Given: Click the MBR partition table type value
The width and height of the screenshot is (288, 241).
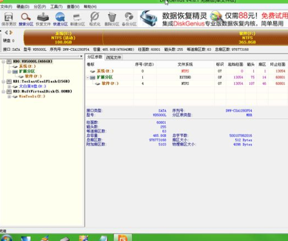Looking at the screenshot, I should (x=249, y=115).
